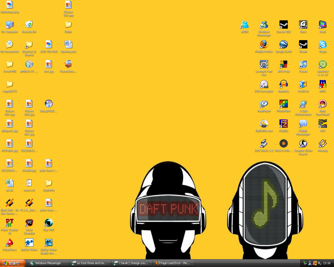The height and width of the screenshot is (267, 334).
Task: Select the mIRC desktop shortcut
Action: pyautogui.click(x=323, y=84)
